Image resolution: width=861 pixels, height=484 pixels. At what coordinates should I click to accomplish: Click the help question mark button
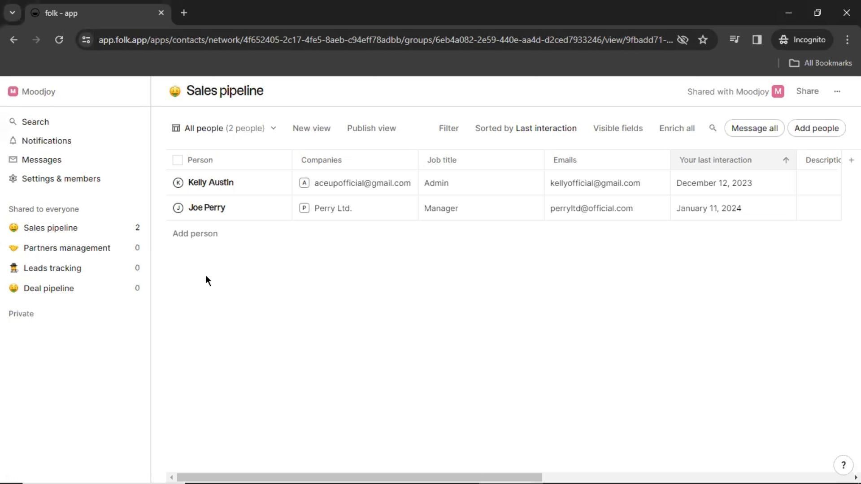843,465
